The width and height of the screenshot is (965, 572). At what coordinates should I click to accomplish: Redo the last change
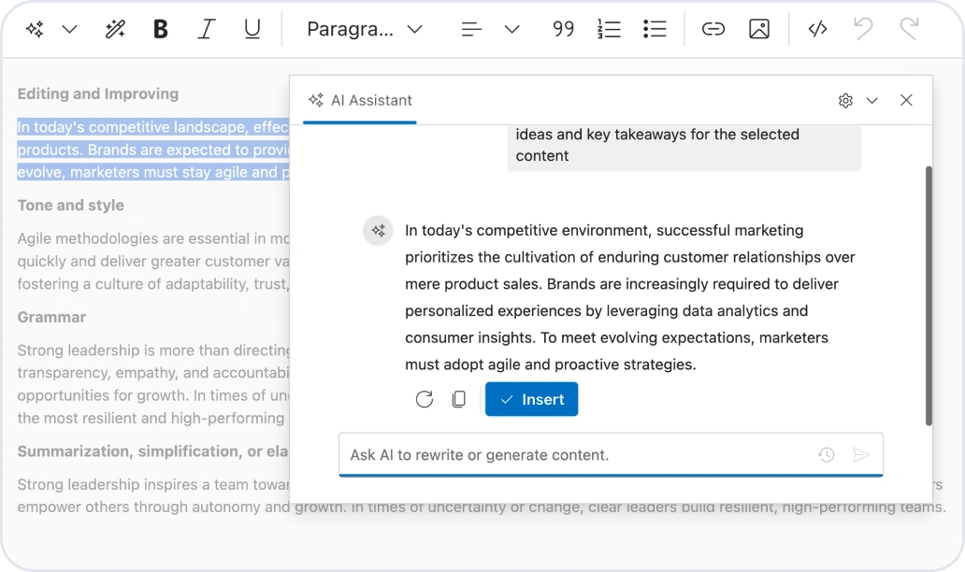coord(909,29)
